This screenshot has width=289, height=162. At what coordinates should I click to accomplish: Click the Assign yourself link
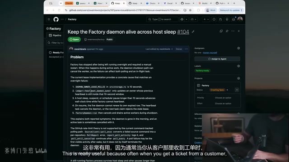point(210,53)
